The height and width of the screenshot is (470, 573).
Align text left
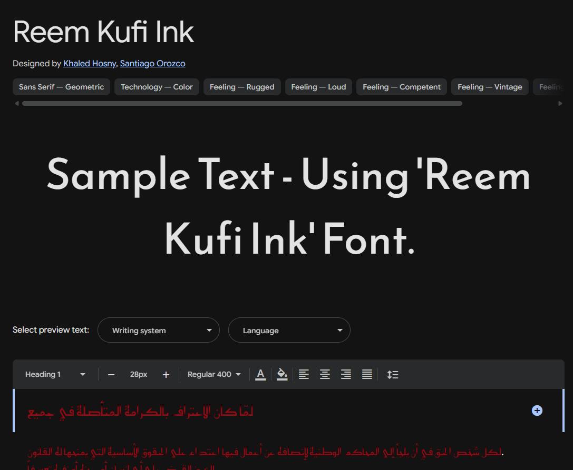304,374
